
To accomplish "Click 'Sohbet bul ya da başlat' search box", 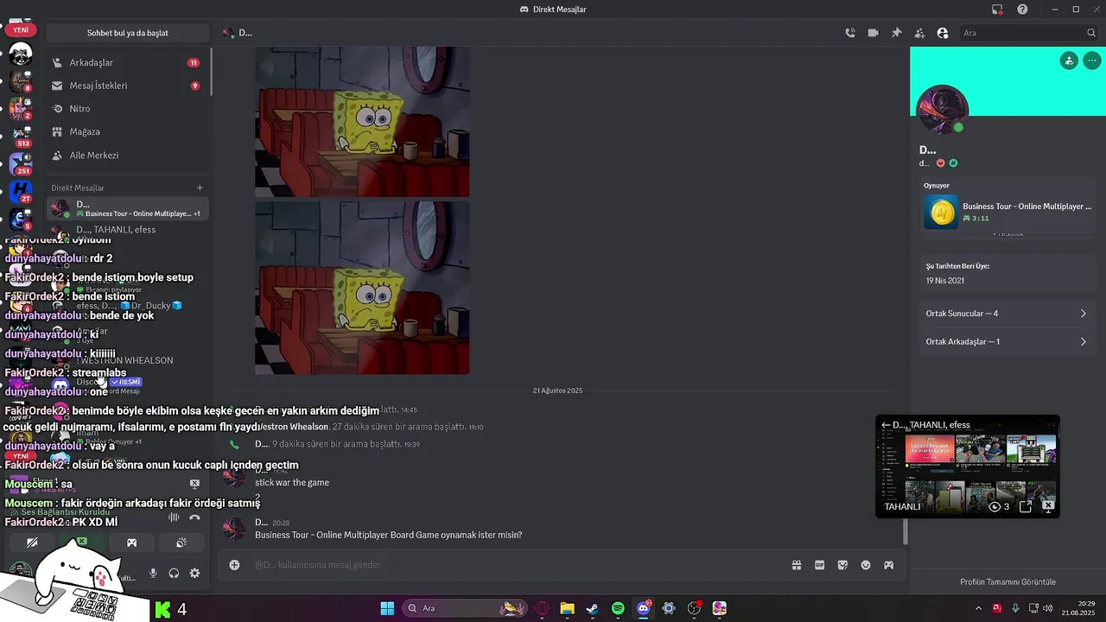I will coord(128,33).
